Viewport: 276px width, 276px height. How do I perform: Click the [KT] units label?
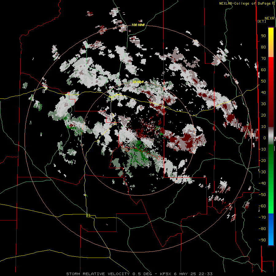click(x=262, y=21)
